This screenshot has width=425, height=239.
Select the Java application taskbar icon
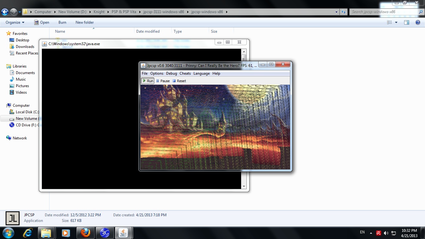tap(124, 233)
